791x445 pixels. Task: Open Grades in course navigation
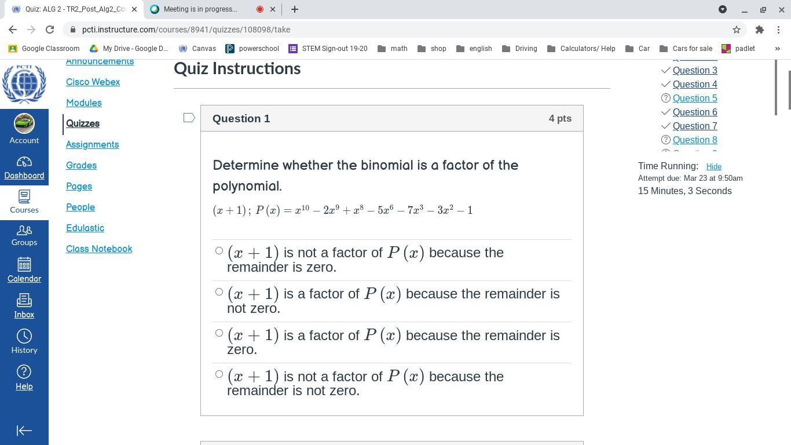81,166
